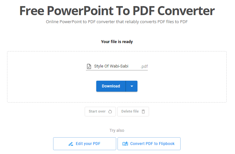The image size is (235, 154).
Task: Click the .pdf extension label
Action: [144, 67]
